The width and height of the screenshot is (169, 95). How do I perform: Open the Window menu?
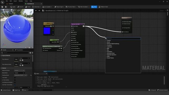pos(21,1)
